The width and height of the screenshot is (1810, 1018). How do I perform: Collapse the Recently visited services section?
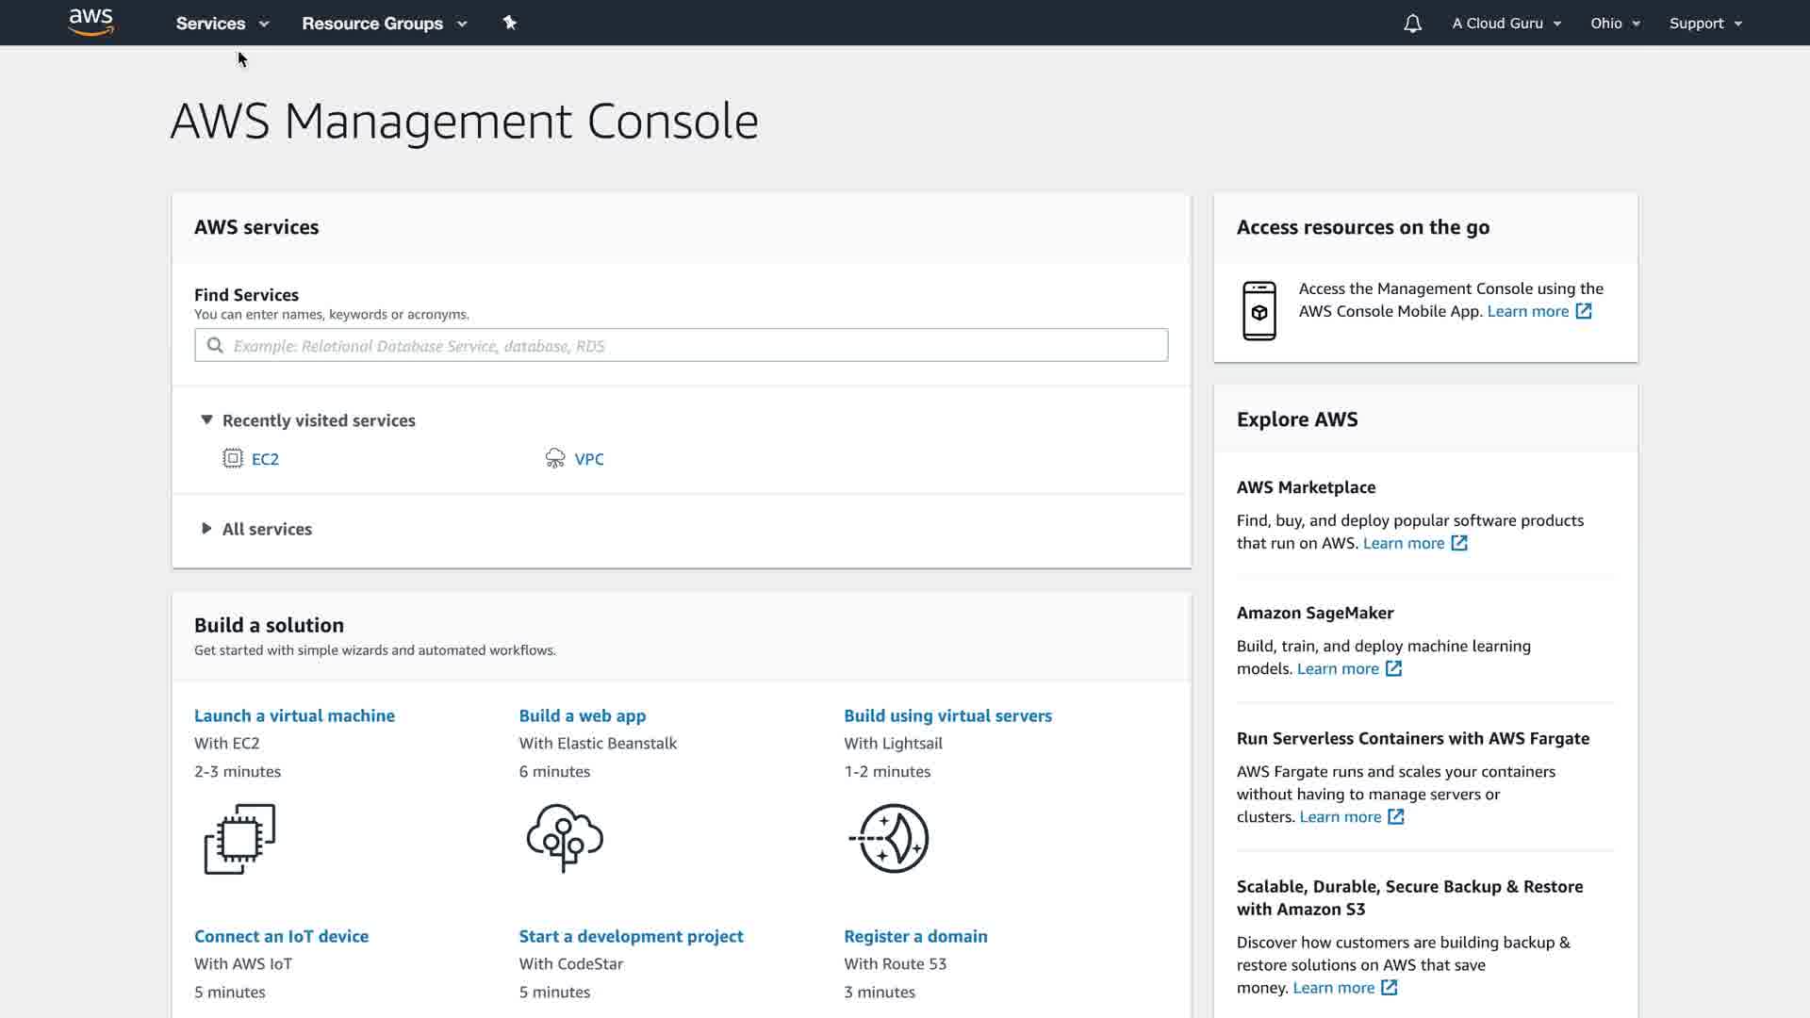[x=206, y=420]
